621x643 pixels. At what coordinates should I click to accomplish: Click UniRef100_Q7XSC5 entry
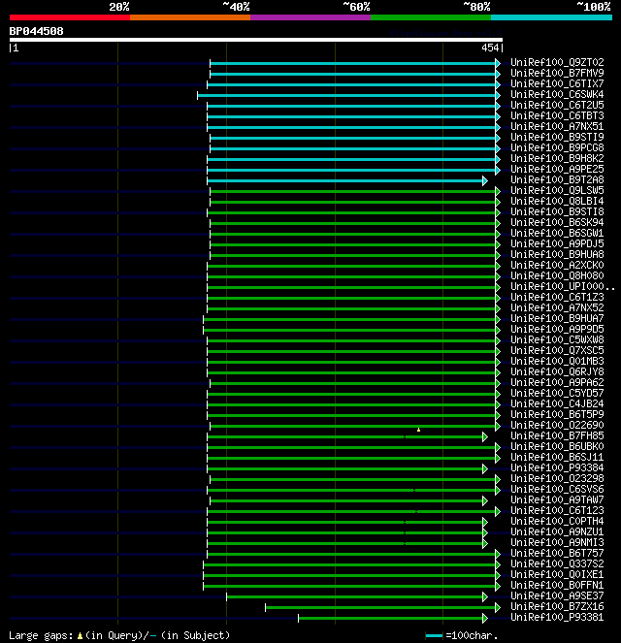[557, 350]
